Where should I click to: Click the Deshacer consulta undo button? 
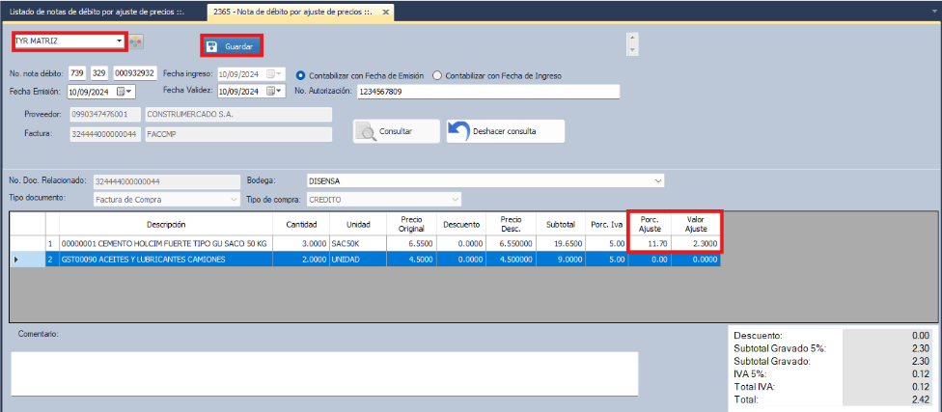click(505, 131)
